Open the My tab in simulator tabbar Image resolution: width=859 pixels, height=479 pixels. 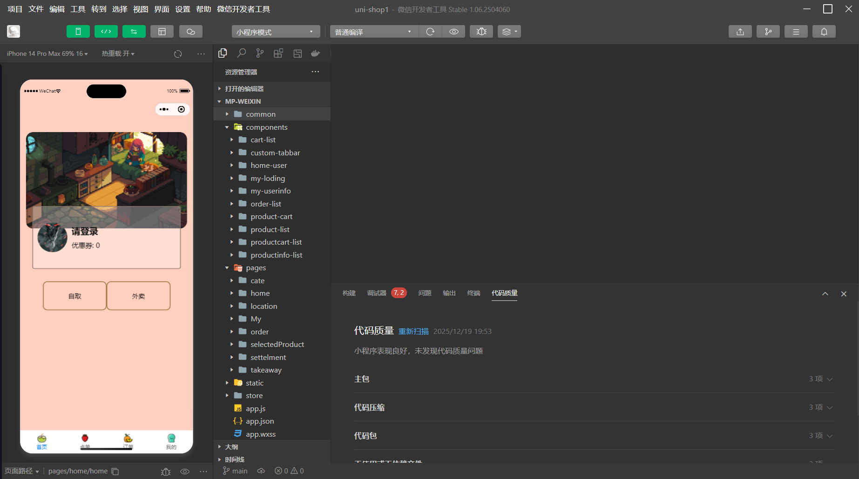coord(171,441)
